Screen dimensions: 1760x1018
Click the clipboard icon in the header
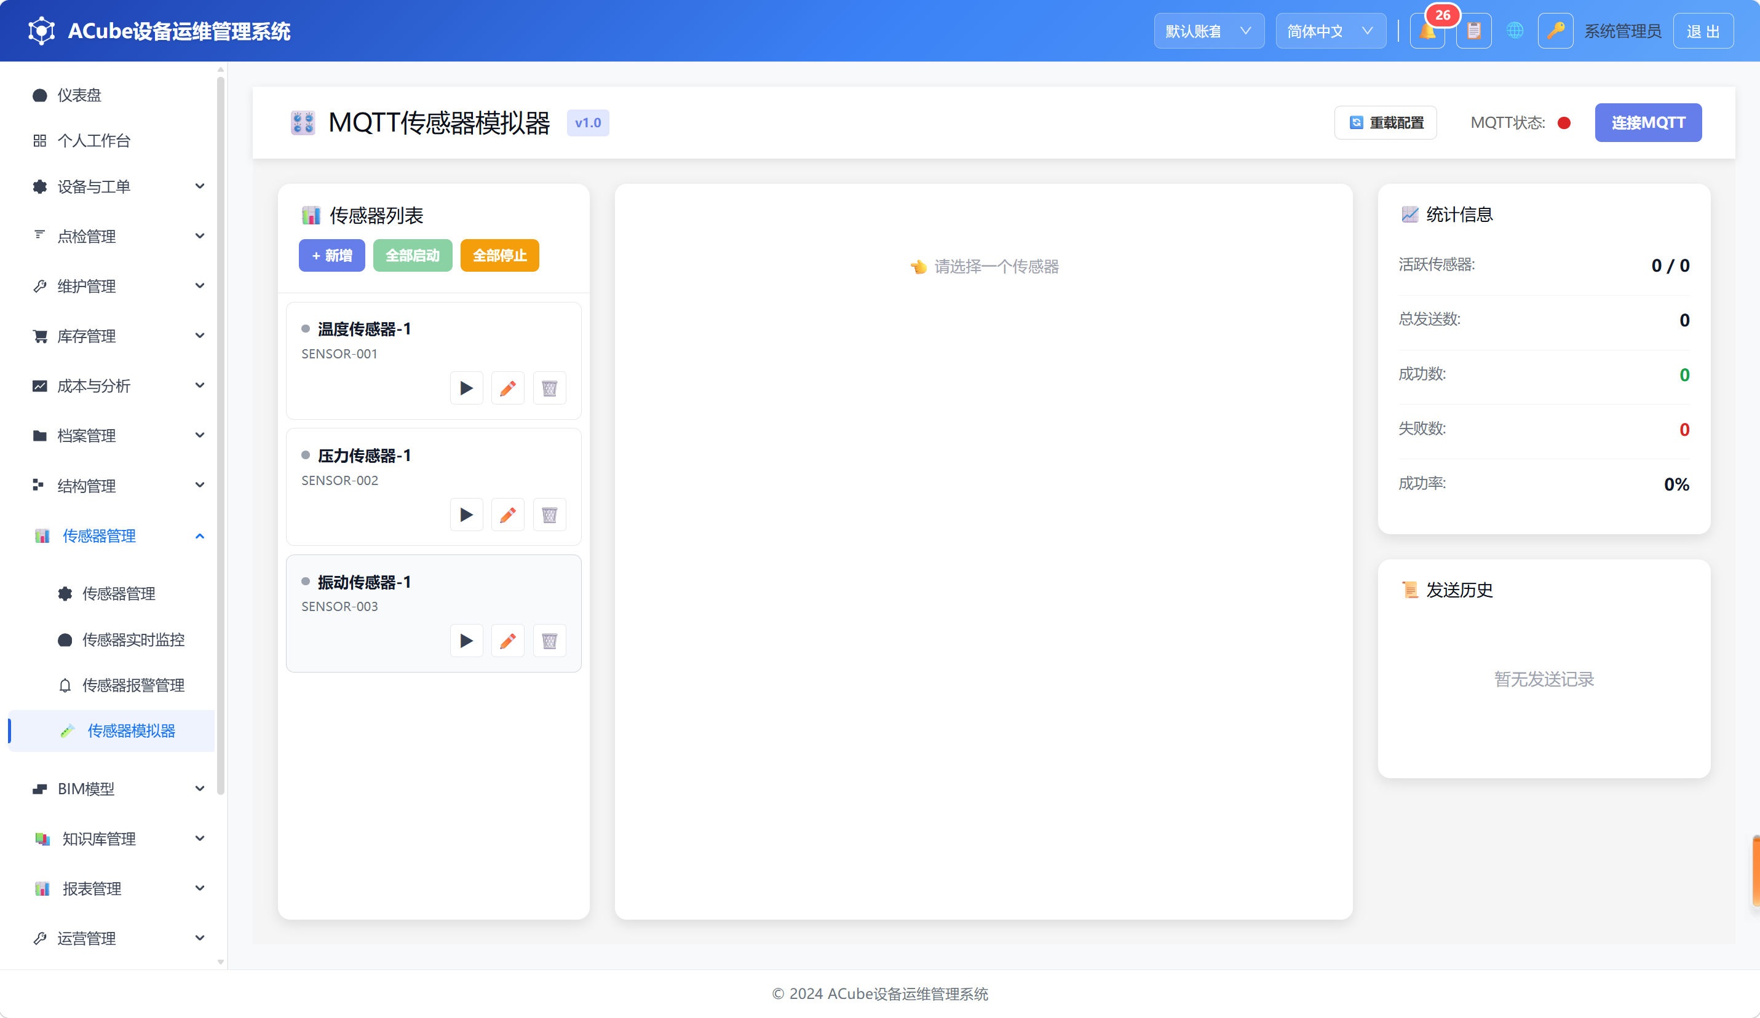click(x=1473, y=31)
